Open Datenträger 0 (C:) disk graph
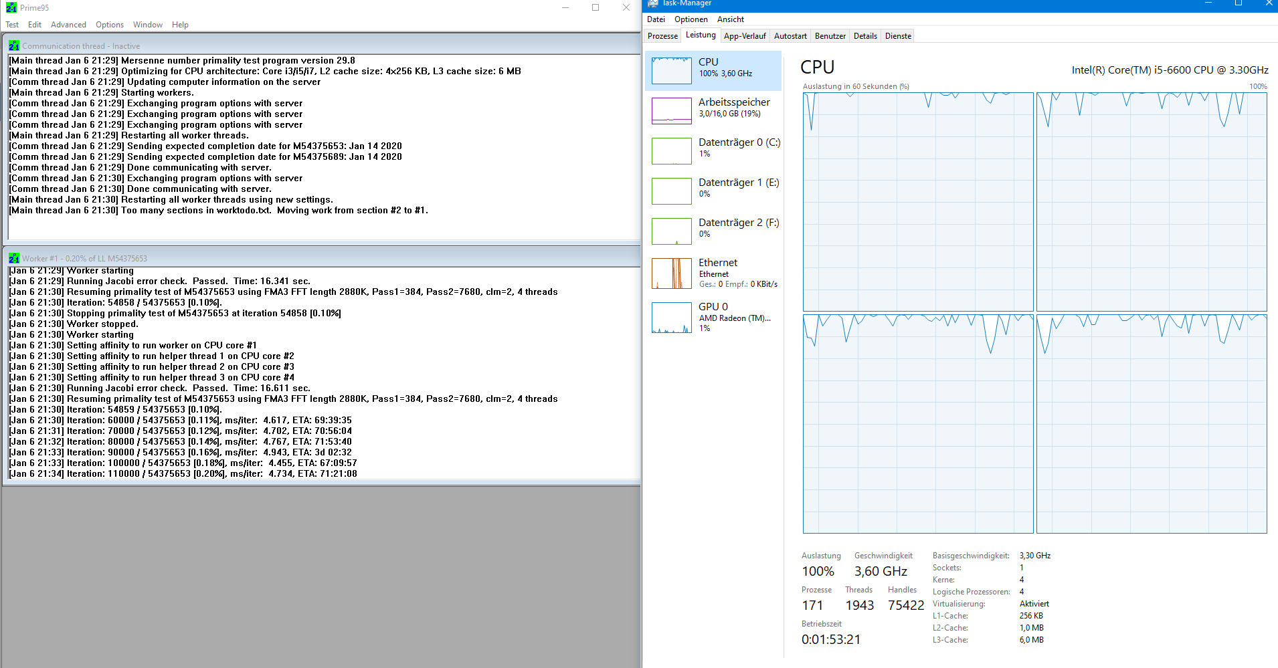Image resolution: width=1278 pixels, height=668 pixels. (x=713, y=150)
